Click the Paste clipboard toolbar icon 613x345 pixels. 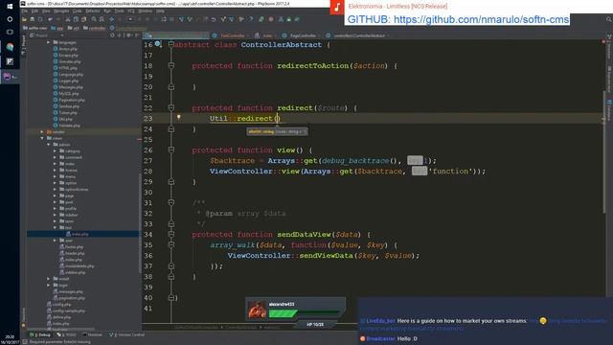tap(83, 19)
